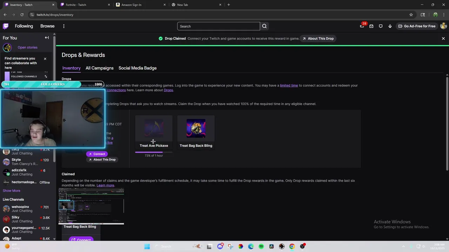449x252 pixels.
Task: Sort followed channels icon
Action: (46, 76)
